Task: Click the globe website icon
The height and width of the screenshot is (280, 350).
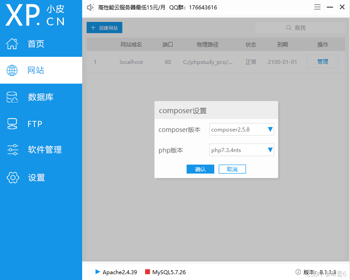Action: coord(12,71)
